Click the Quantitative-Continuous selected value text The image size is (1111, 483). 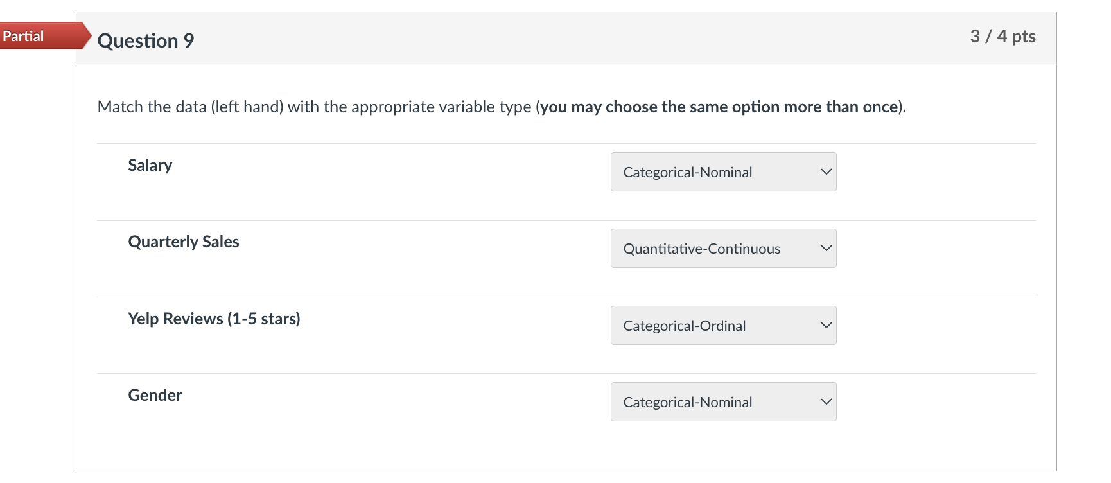click(x=701, y=249)
